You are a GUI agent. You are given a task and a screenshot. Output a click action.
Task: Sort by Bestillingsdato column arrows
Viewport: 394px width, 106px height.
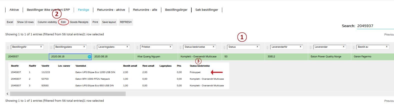click(x=51, y=47)
